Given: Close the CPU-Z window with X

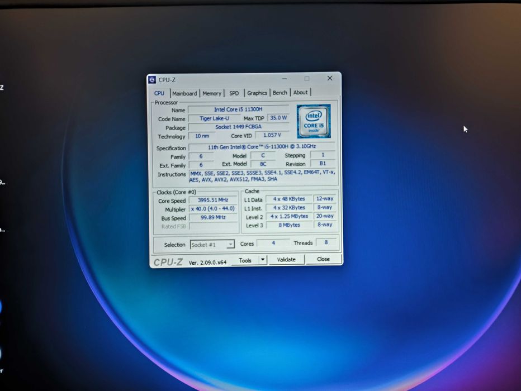Looking at the screenshot, I should click(330, 78).
